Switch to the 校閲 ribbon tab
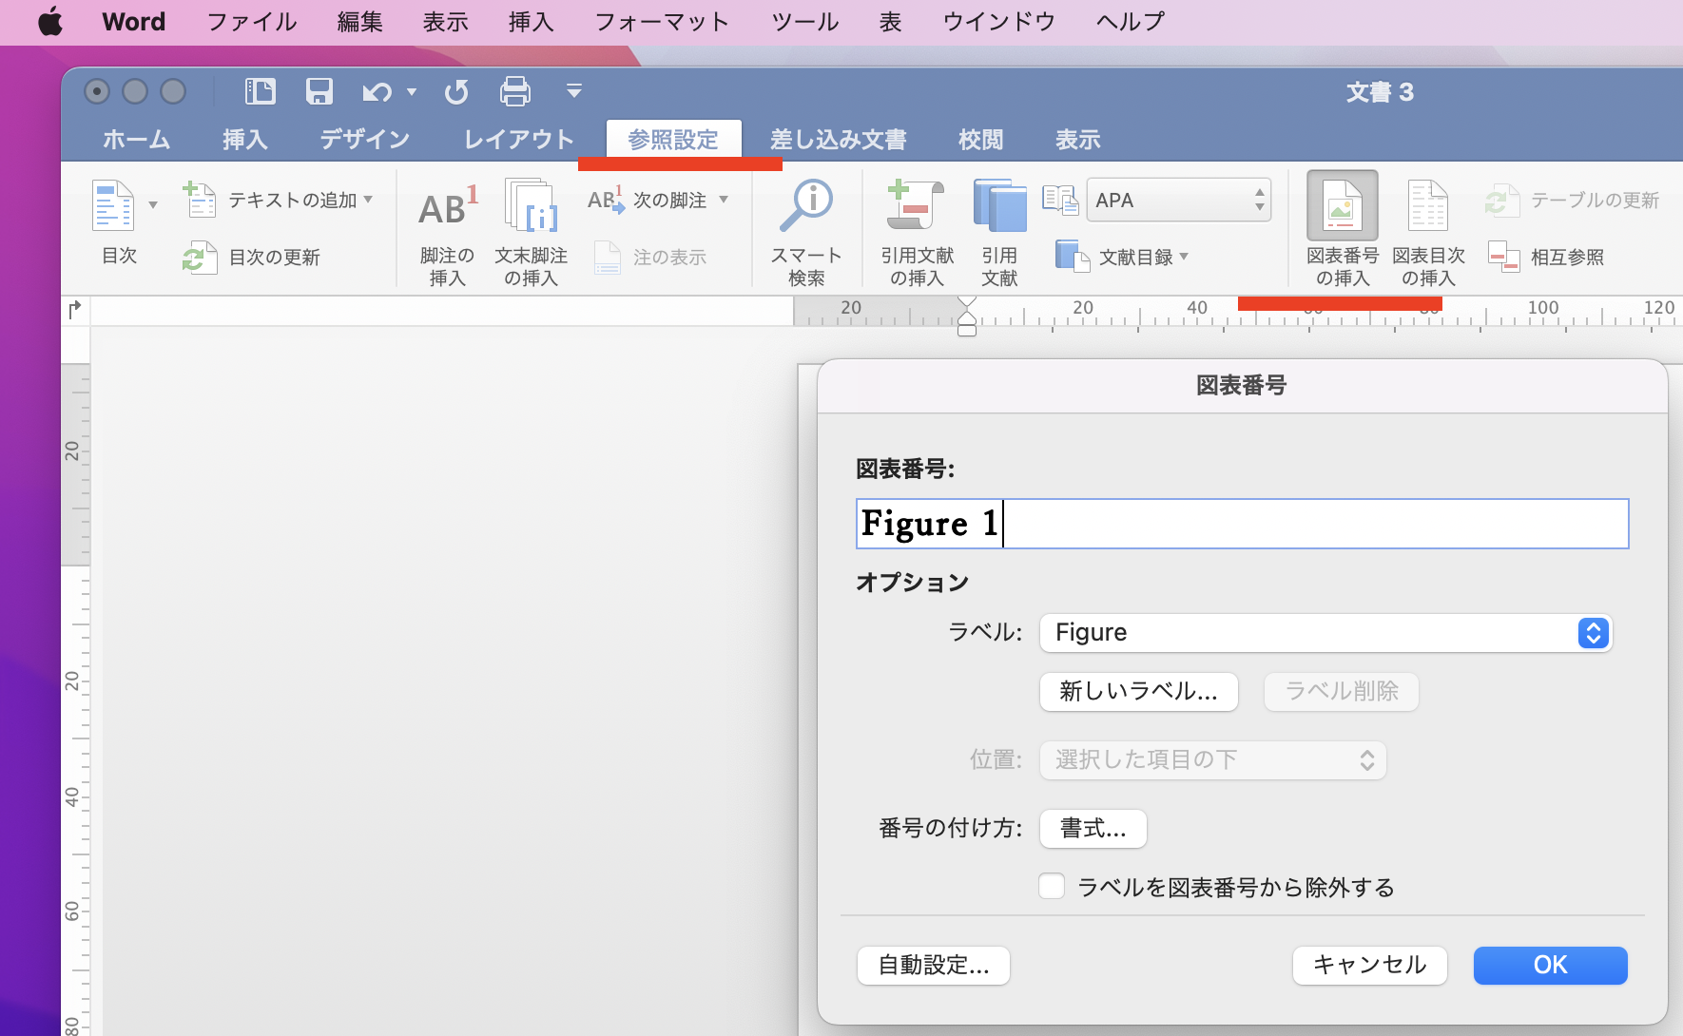The width and height of the screenshot is (1683, 1036). (x=980, y=140)
